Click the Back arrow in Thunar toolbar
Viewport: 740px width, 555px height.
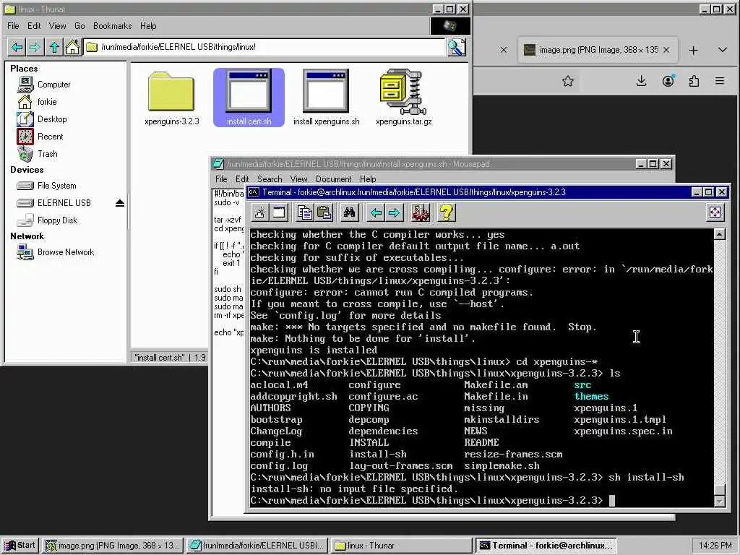tap(17, 47)
